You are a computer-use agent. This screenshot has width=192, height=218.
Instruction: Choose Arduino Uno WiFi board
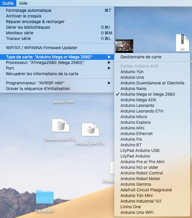pos(152,212)
